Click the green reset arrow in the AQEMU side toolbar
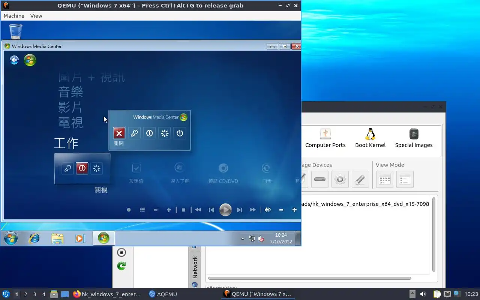This screenshot has width=480, height=300. (121, 266)
